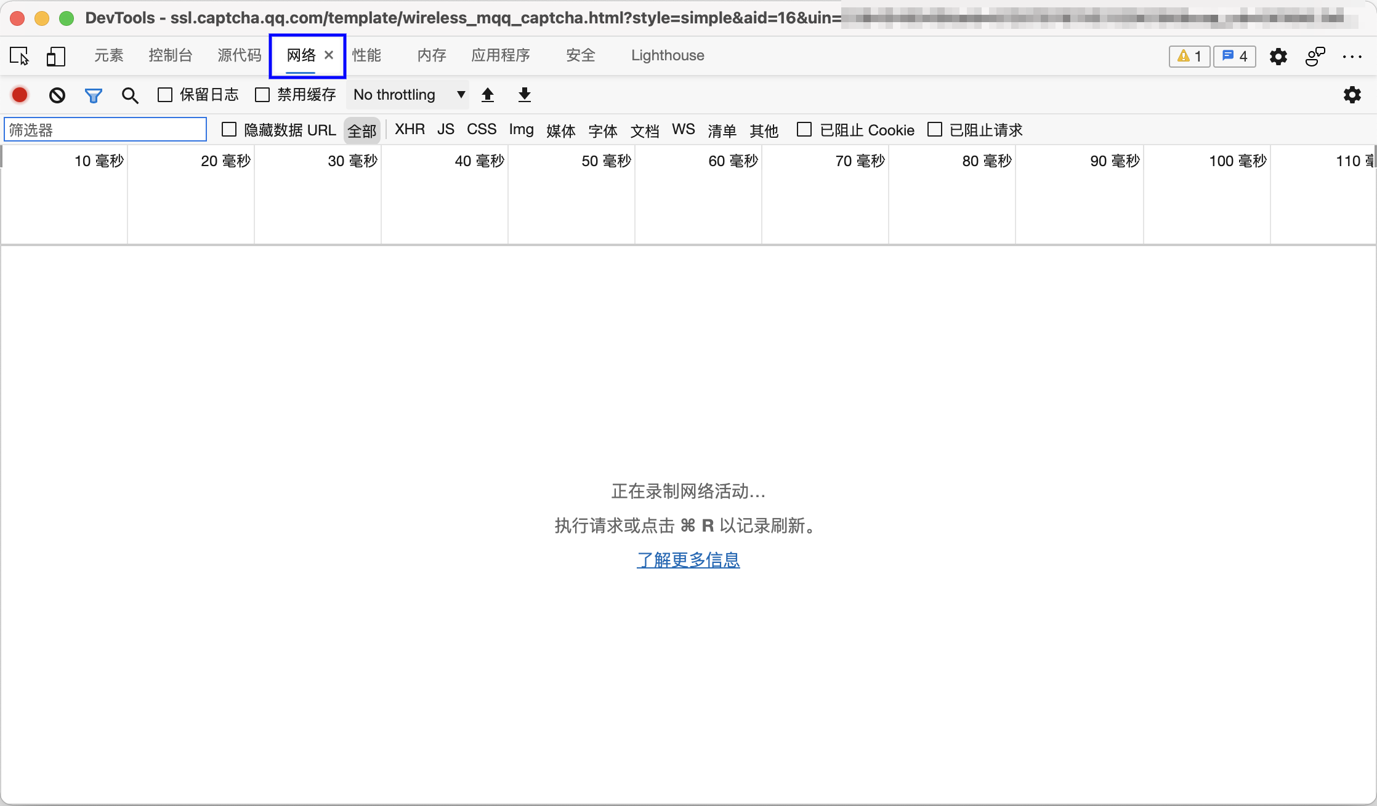The image size is (1377, 806).
Task: Open network search magnifier icon
Action: pos(130,95)
